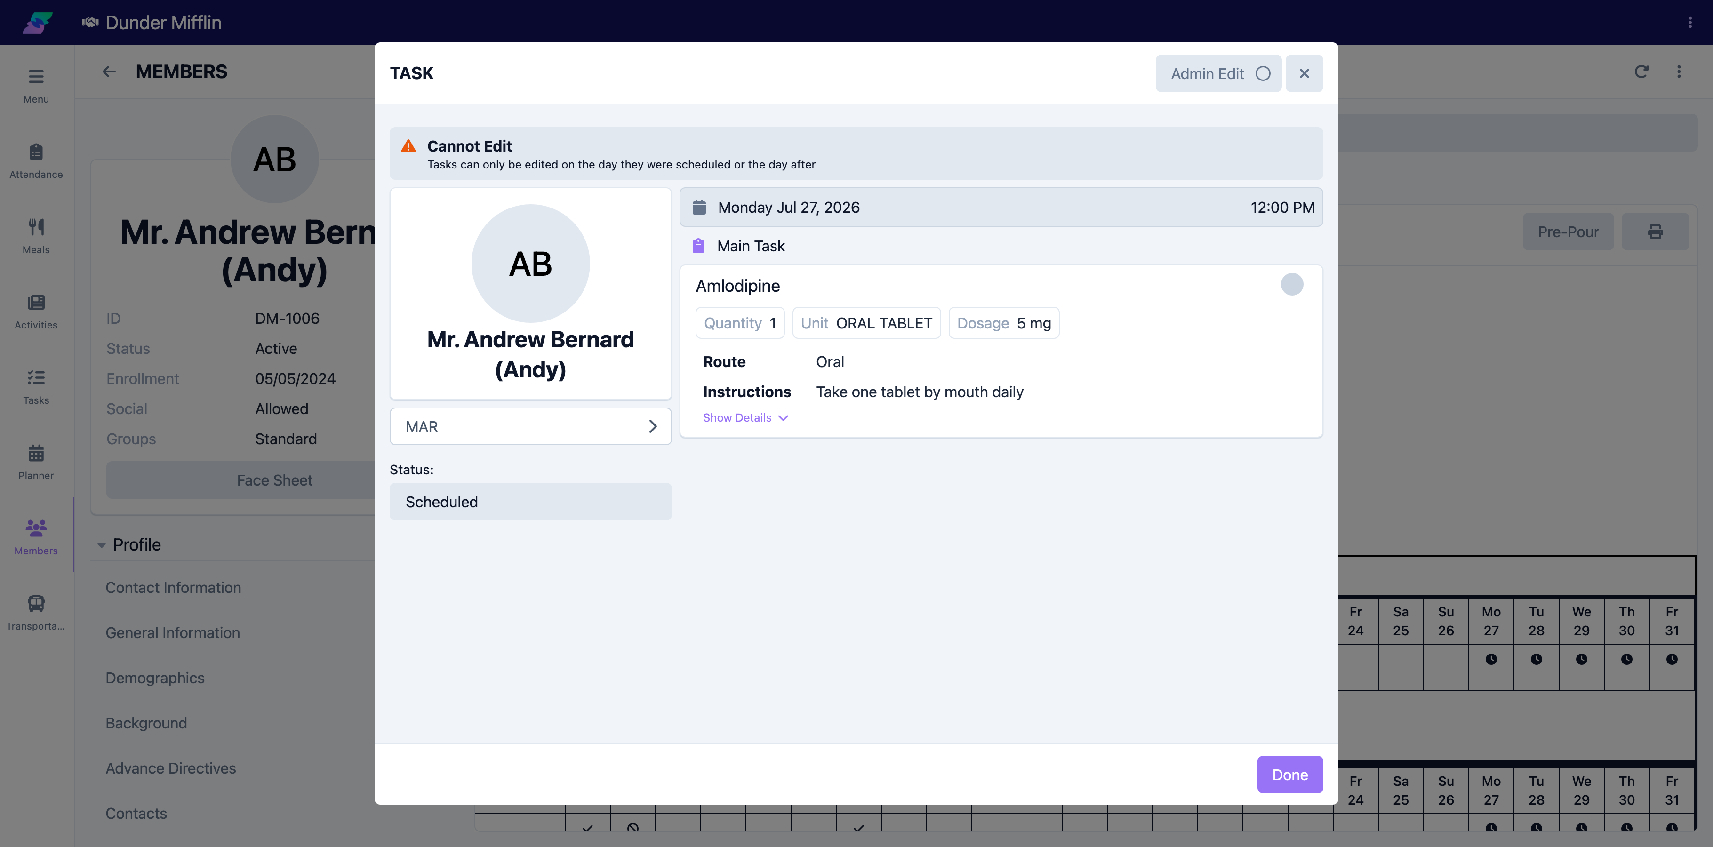Click the Pre-Pour button
The image size is (1713, 847).
[1568, 232]
